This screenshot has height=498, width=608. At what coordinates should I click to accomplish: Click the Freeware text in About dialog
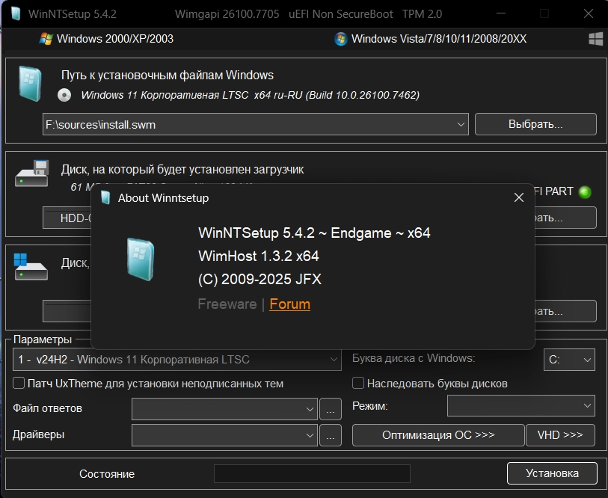tap(227, 304)
